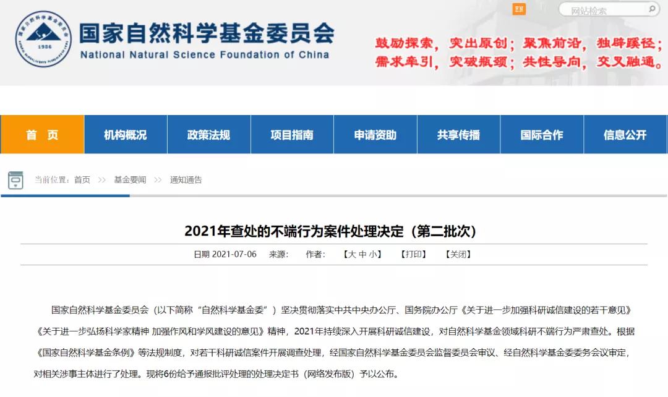Go to the 项目指南 section
This screenshot has height=397, width=668.
[292, 135]
